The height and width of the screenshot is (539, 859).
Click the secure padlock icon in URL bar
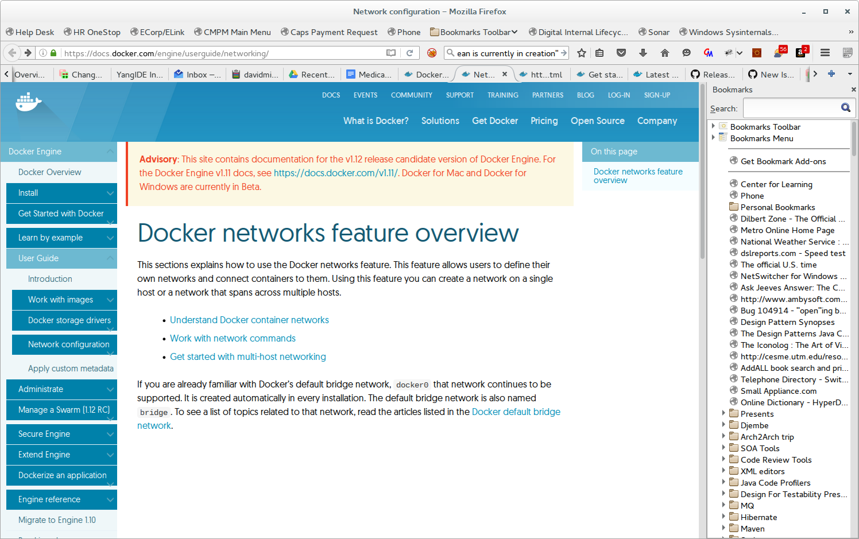coord(53,53)
